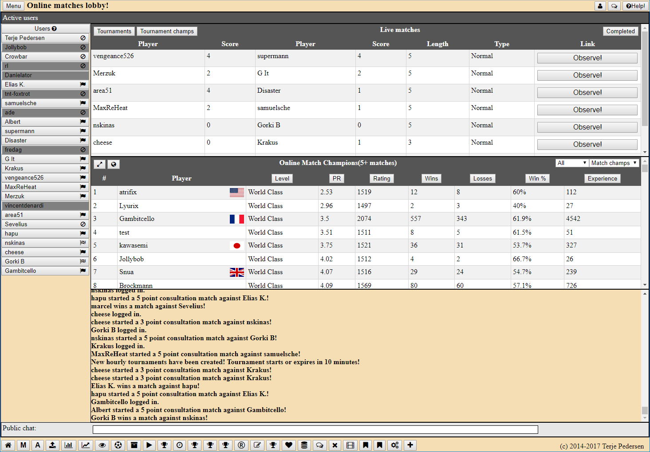Open the bar chart statistics icon
Viewport: 650px width, 452px height.
pos(68,445)
